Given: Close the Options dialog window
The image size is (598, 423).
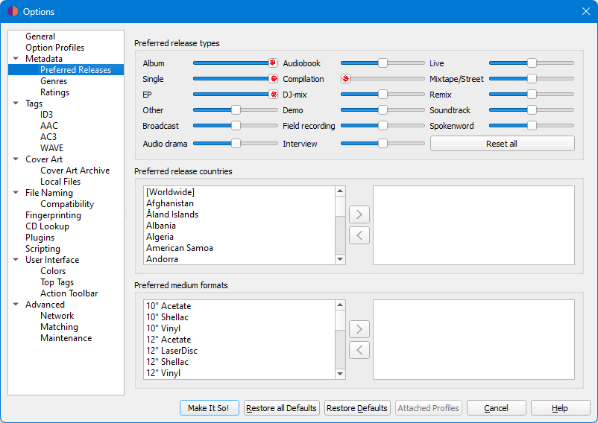Looking at the screenshot, I should pyautogui.click(x=586, y=11).
